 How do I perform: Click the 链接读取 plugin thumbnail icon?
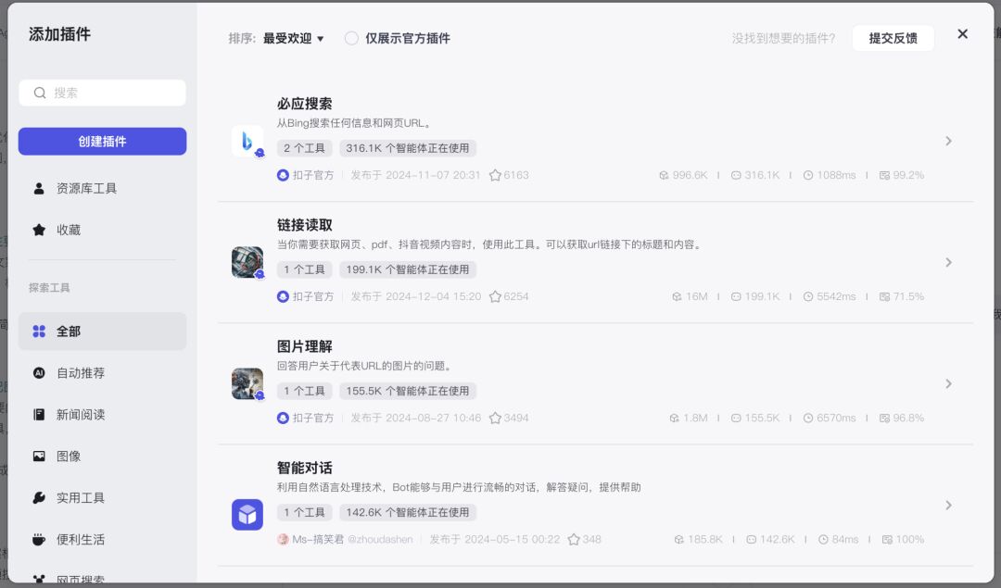[247, 262]
